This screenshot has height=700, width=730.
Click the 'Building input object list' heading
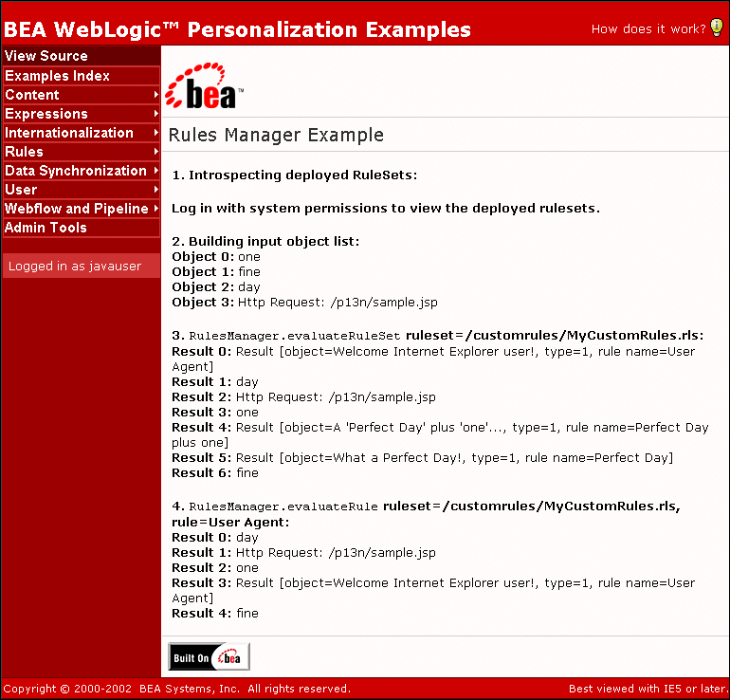(265, 241)
